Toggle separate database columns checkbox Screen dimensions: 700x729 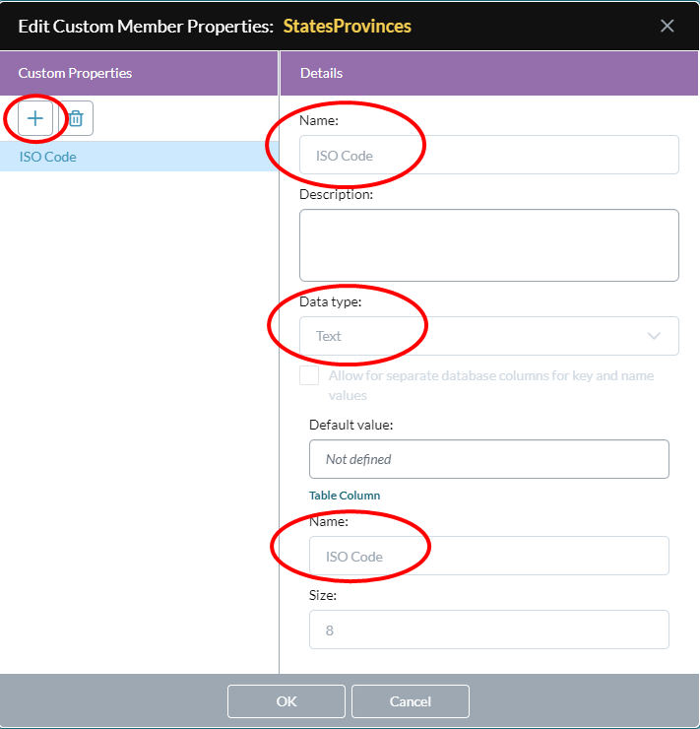click(x=309, y=375)
